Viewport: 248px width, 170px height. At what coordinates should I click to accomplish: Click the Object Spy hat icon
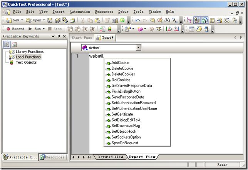coord(206,29)
